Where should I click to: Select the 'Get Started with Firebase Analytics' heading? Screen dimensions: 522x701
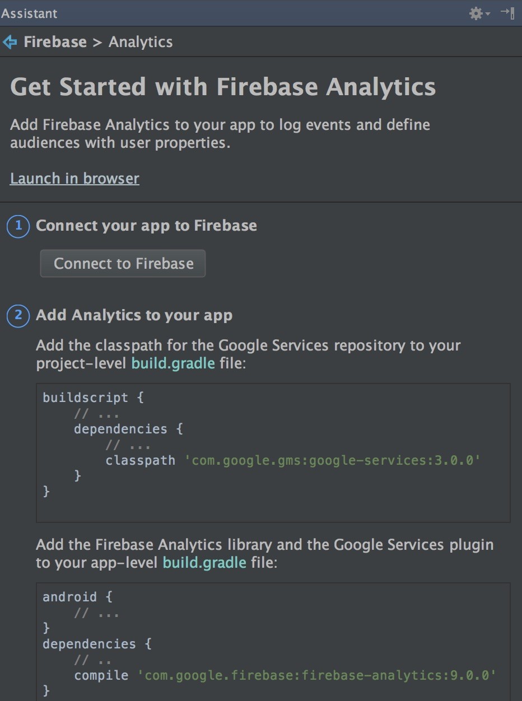pos(223,87)
